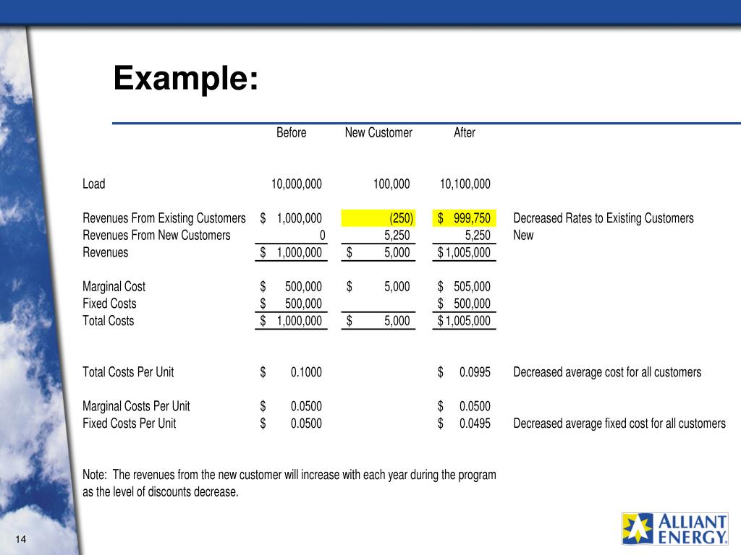Click the 0 value in Before column
741x555 pixels.
tap(322, 235)
